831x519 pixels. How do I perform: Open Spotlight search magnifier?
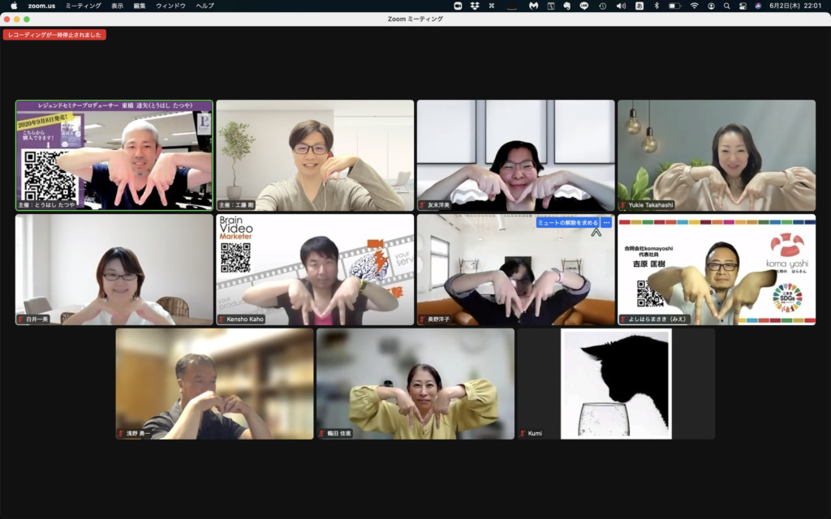click(x=726, y=6)
